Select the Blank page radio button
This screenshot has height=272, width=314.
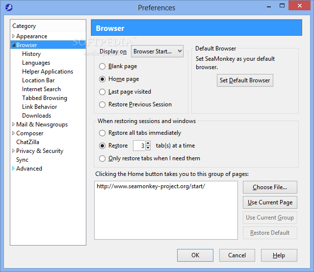click(x=102, y=66)
